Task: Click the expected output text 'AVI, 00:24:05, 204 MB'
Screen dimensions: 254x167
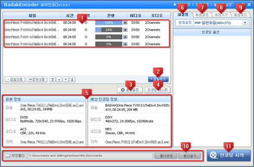Action: point(121,109)
